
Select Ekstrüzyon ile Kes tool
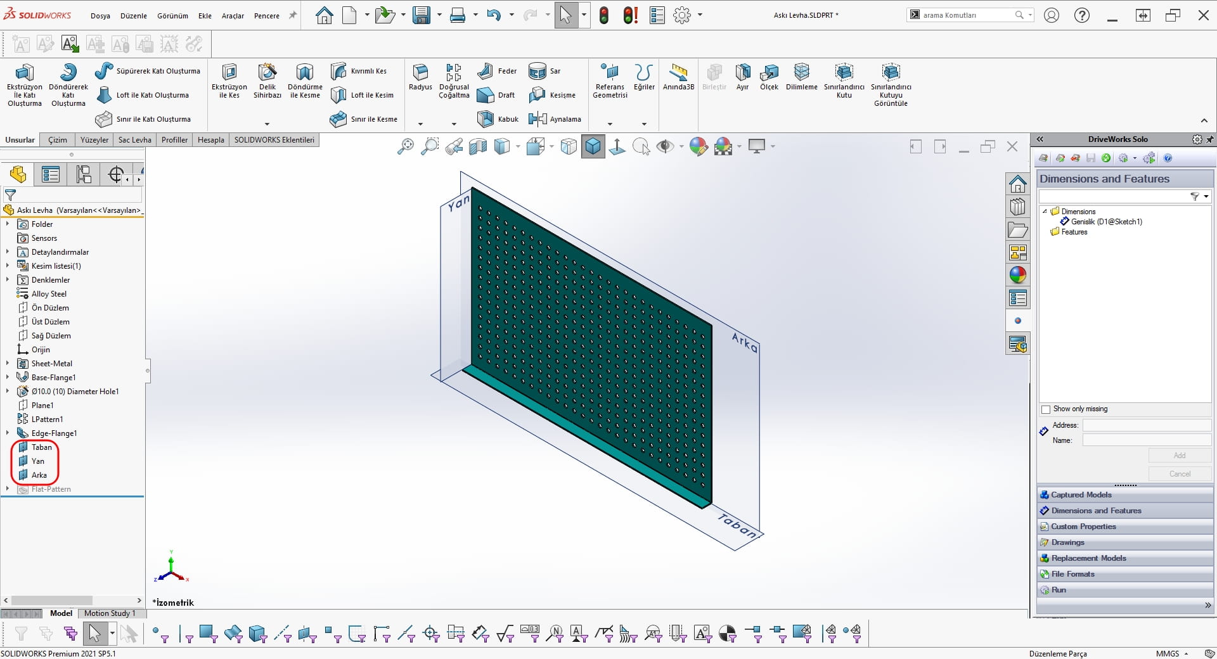point(229,81)
